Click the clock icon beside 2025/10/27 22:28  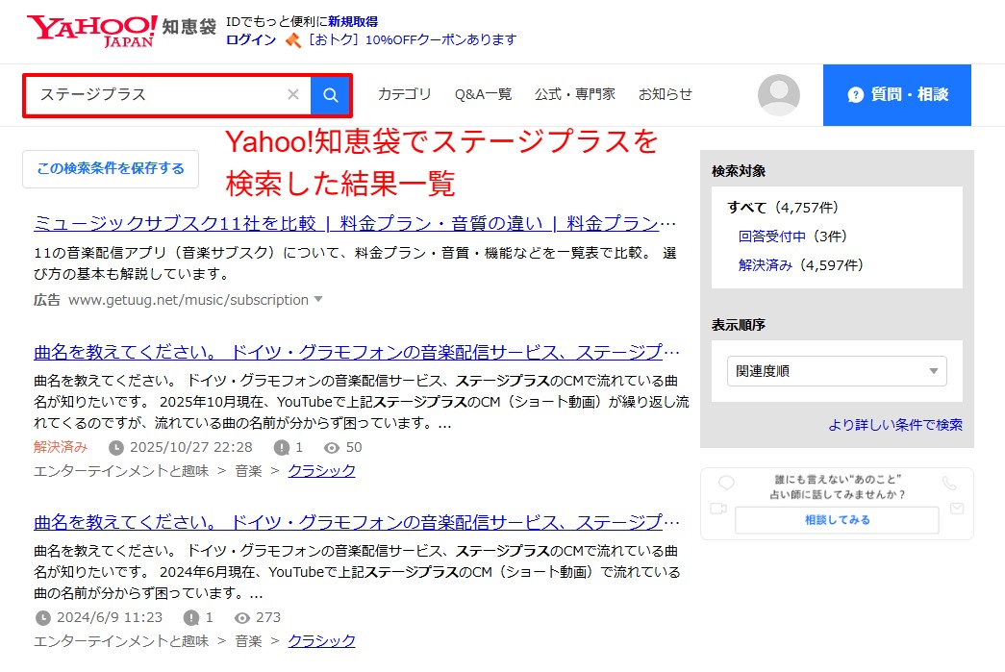[116, 448]
